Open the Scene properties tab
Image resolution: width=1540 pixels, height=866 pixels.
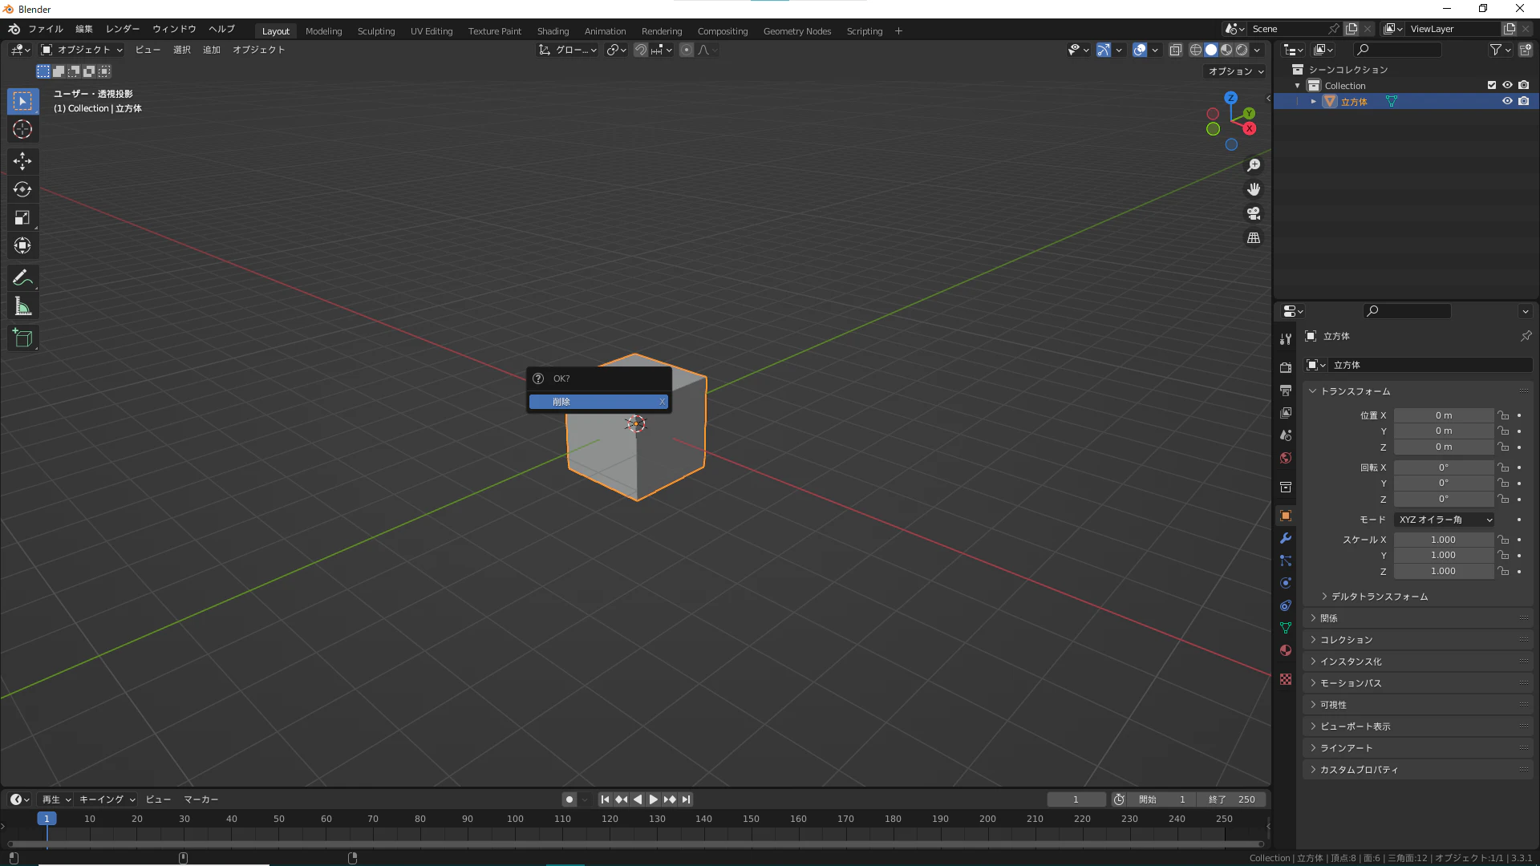pos(1286,435)
